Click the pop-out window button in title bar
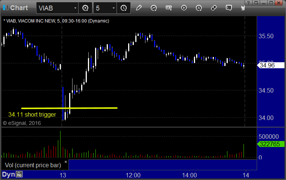The width and height of the screenshot is (286, 180). point(256,3)
